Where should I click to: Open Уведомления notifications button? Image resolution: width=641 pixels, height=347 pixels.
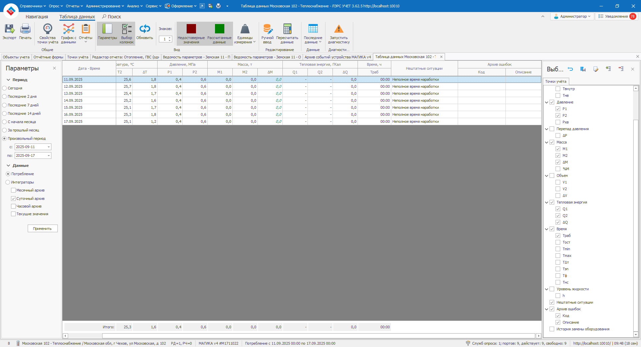[617, 16]
